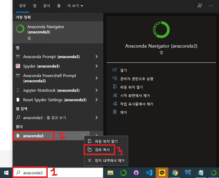The image size is (219, 178).
Task: Open File Explorer from the taskbar
Action: [x=110, y=173]
